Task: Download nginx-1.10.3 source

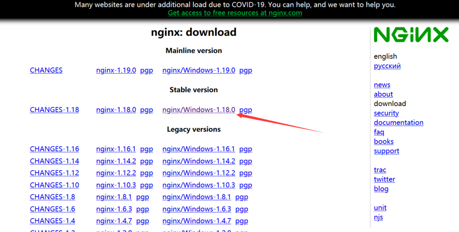Action: [x=116, y=185]
